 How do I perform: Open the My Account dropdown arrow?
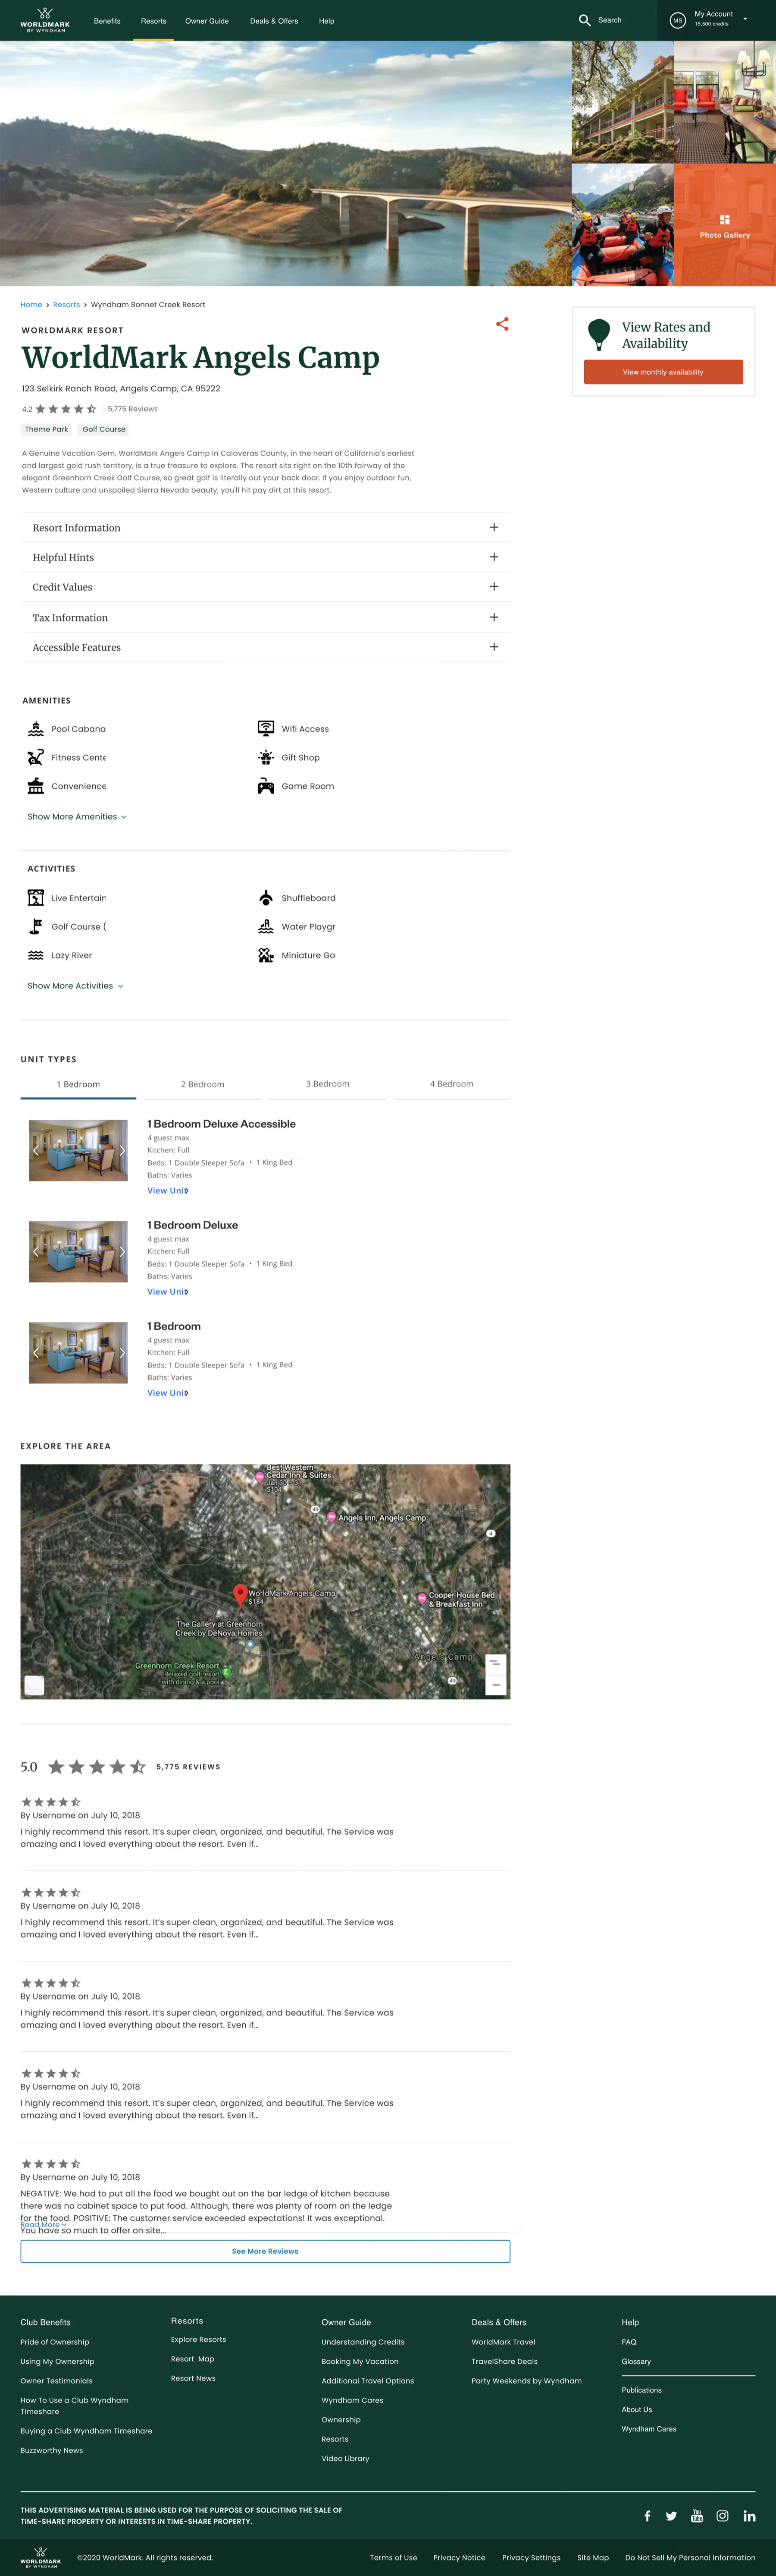click(x=745, y=19)
